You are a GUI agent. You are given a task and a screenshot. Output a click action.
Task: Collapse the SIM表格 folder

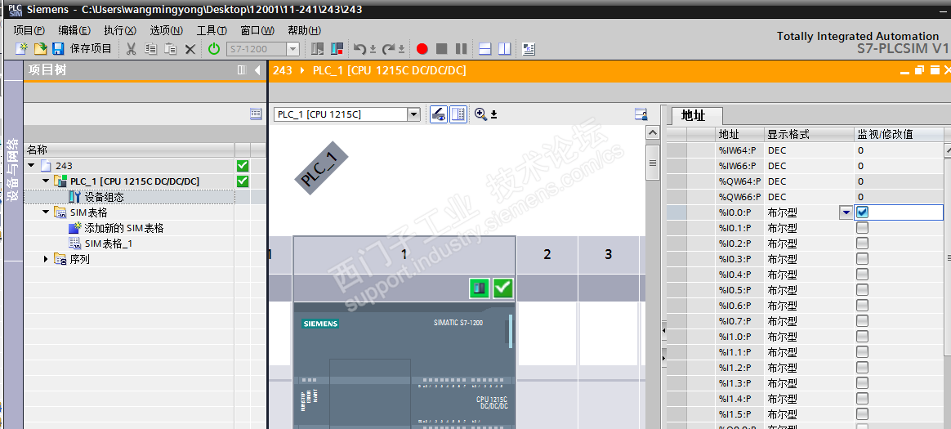pos(46,212)
